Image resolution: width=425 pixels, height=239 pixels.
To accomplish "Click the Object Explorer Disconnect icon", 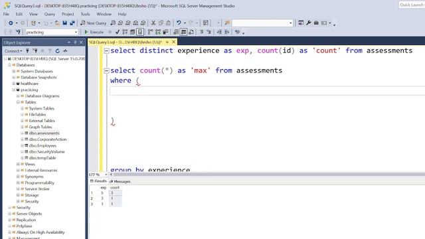I will (x=35, y=51).
